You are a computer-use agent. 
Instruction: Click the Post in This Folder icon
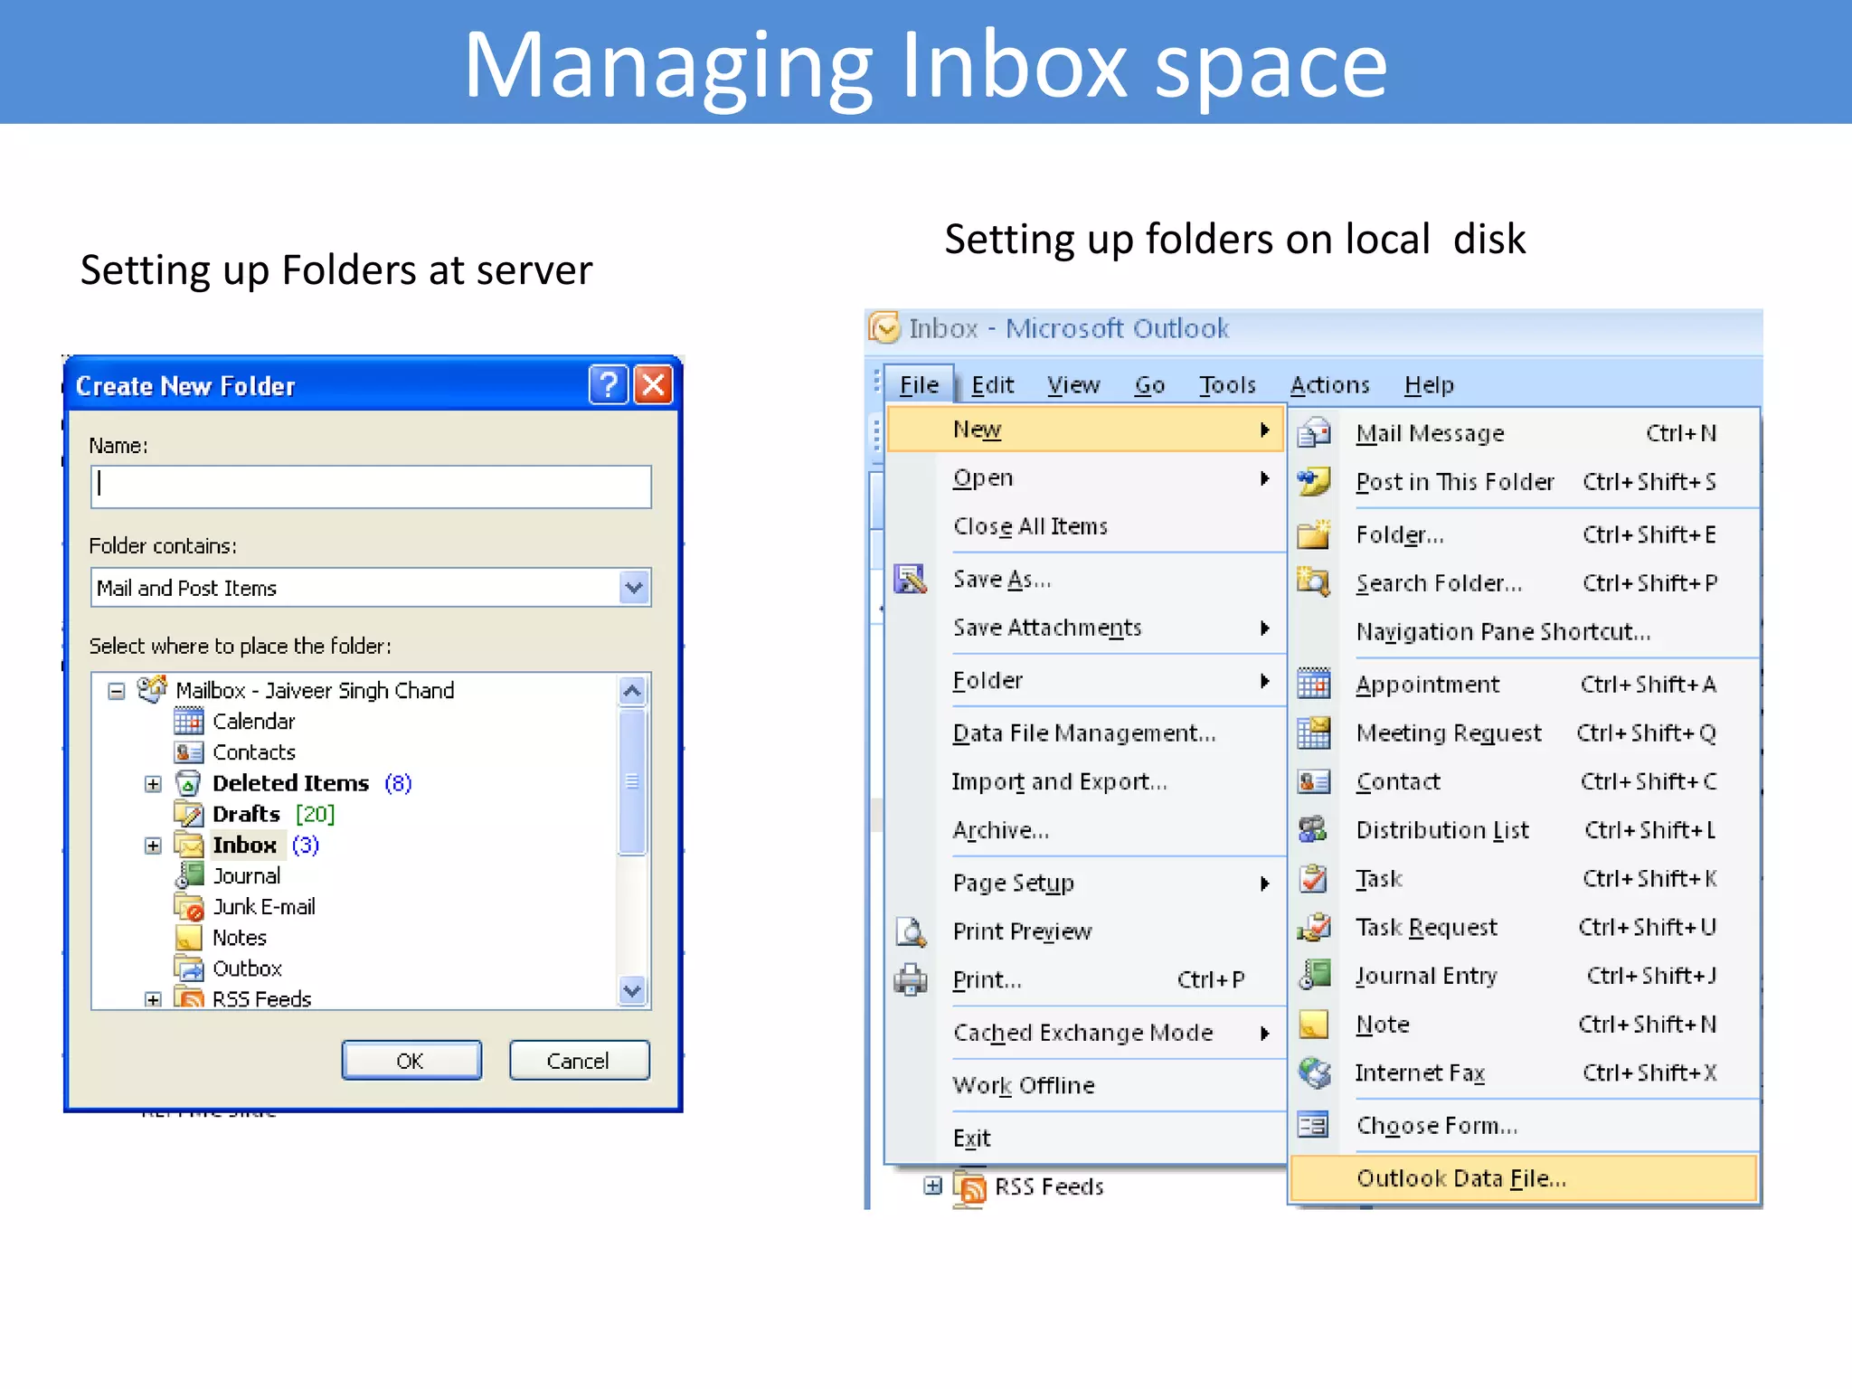point(1314,482)
